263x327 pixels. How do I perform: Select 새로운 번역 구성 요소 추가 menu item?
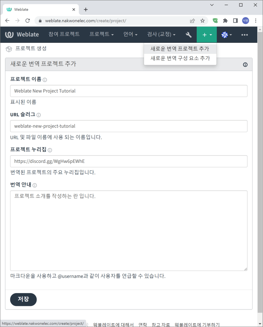pos(180,58)
